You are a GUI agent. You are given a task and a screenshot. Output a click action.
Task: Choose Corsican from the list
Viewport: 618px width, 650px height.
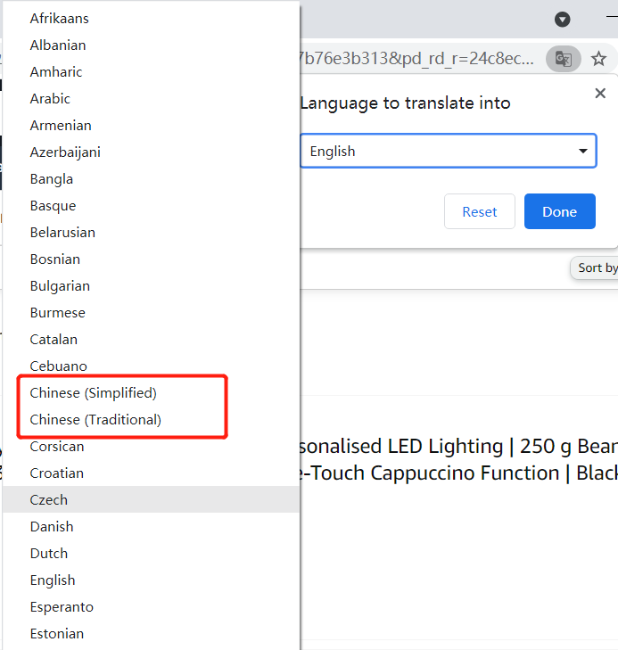coord(151,447)
